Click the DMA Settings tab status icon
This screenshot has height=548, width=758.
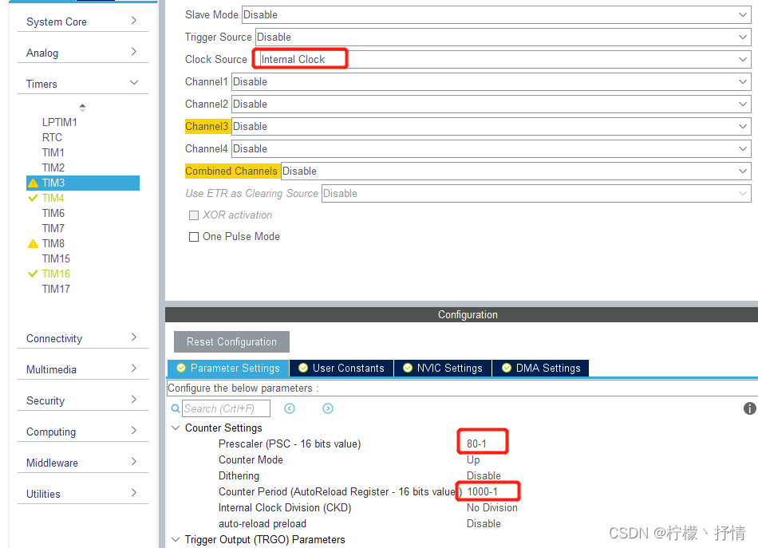[507, 369]
